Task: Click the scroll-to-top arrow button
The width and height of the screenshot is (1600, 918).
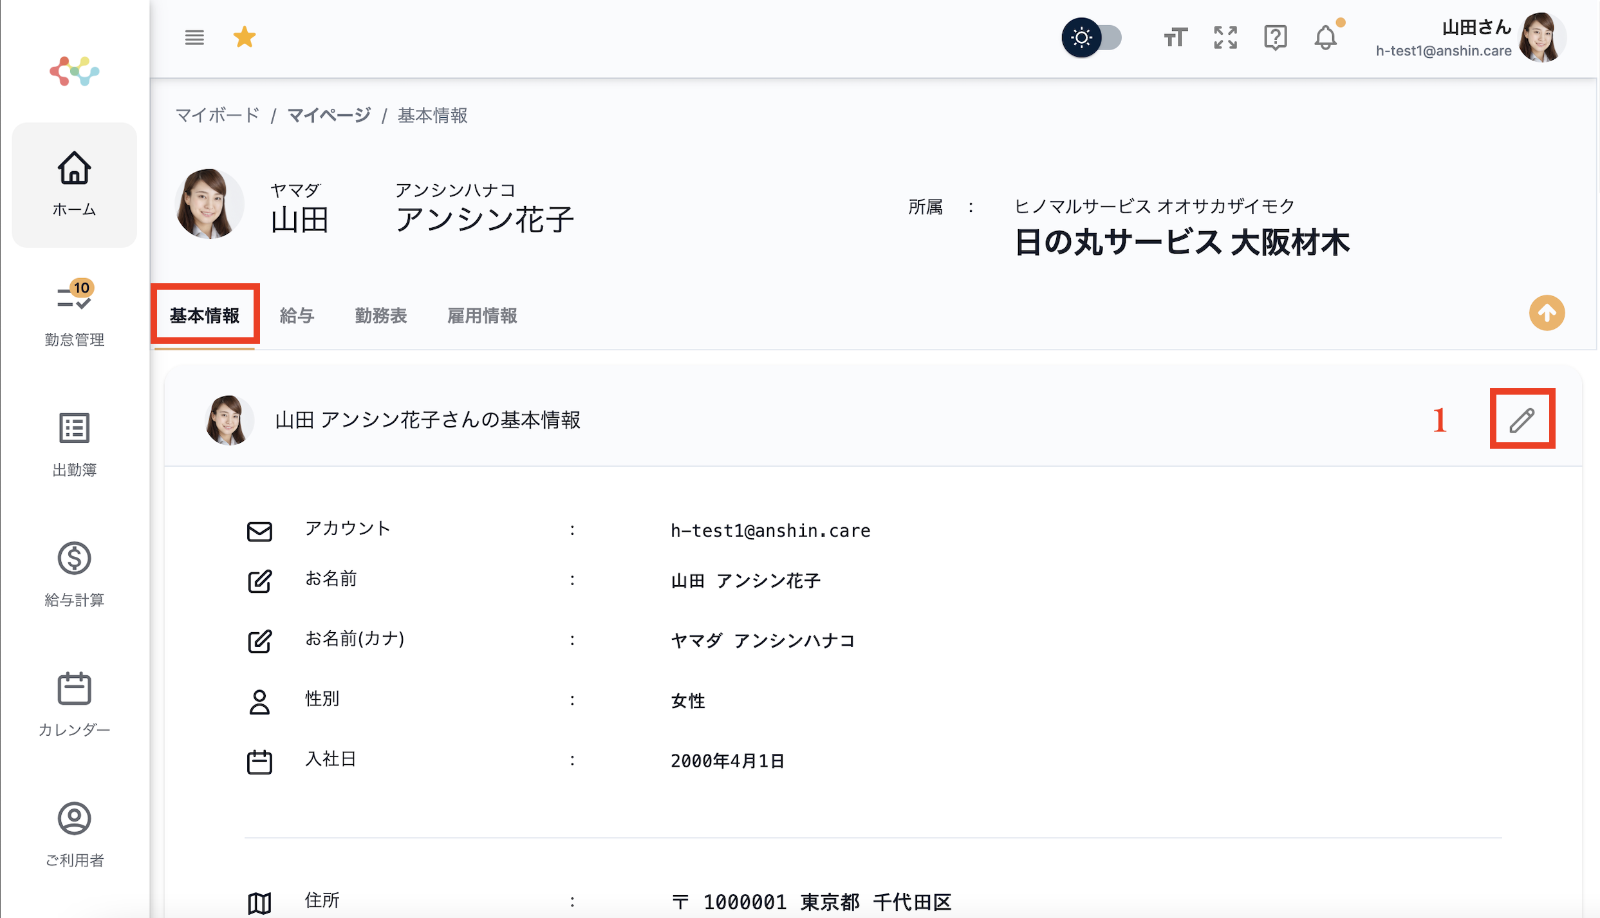Action: pos(1547,313)
